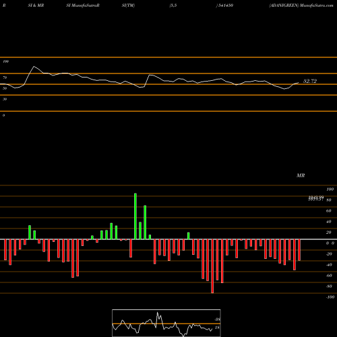Click the RSI axis label 30
The width and height of the screenshot is (337, 337).
[5, 99]
